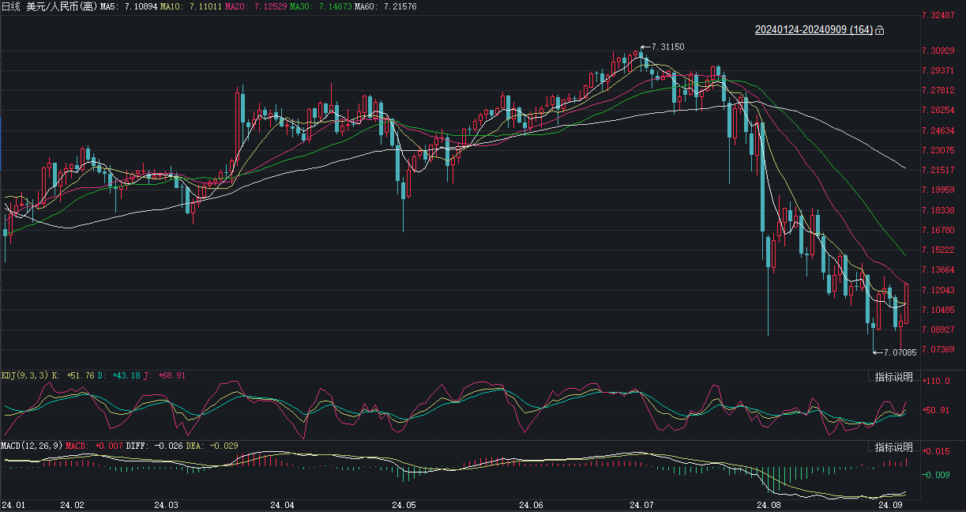Click the 24.04 date axis label
This screenshot has width=966, height=512.
pos(282,504)
